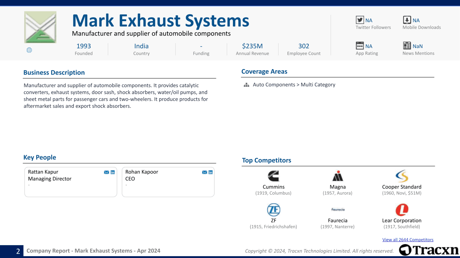This screenshot has height=258, width=460.
Task: Open the company website via globe icon
Action: coord(29,50)
